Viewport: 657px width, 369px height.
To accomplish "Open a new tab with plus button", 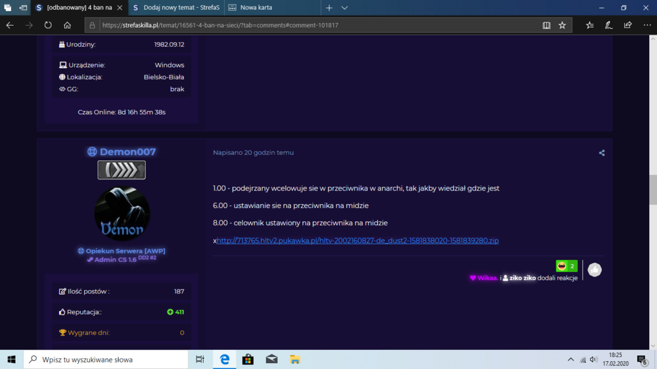I will tap(329, 7).
